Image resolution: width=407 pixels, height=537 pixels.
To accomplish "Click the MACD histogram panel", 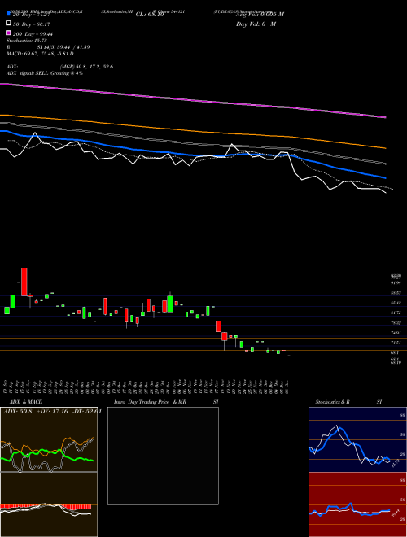I will [x=49, y=504].
